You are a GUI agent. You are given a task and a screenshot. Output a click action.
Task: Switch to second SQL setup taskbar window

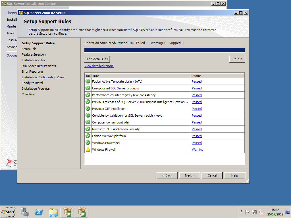[x=82, y=212]
